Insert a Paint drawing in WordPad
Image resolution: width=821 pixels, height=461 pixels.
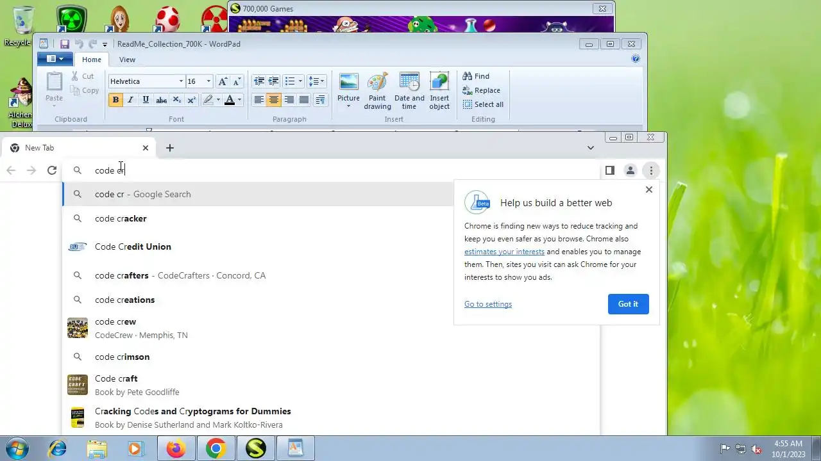[377, 91]
